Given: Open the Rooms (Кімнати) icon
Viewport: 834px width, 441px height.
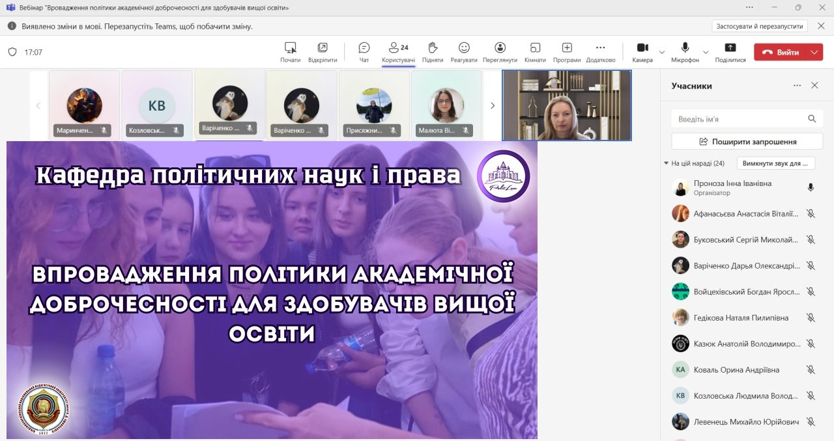Looking at the screenshot, I should tap(535, 51).
